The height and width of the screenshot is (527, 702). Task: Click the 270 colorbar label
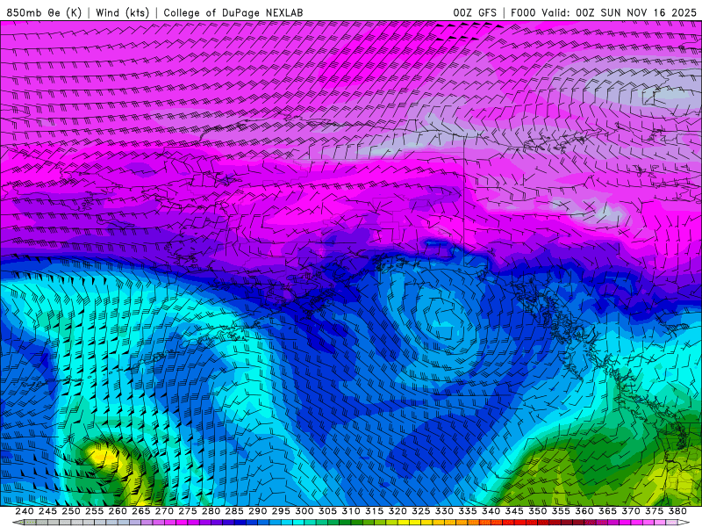click(x=164, y=511)
